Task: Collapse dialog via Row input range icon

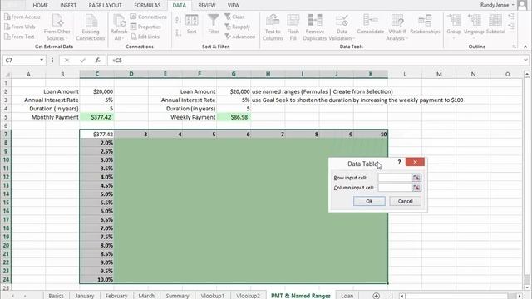Action: 416,178
